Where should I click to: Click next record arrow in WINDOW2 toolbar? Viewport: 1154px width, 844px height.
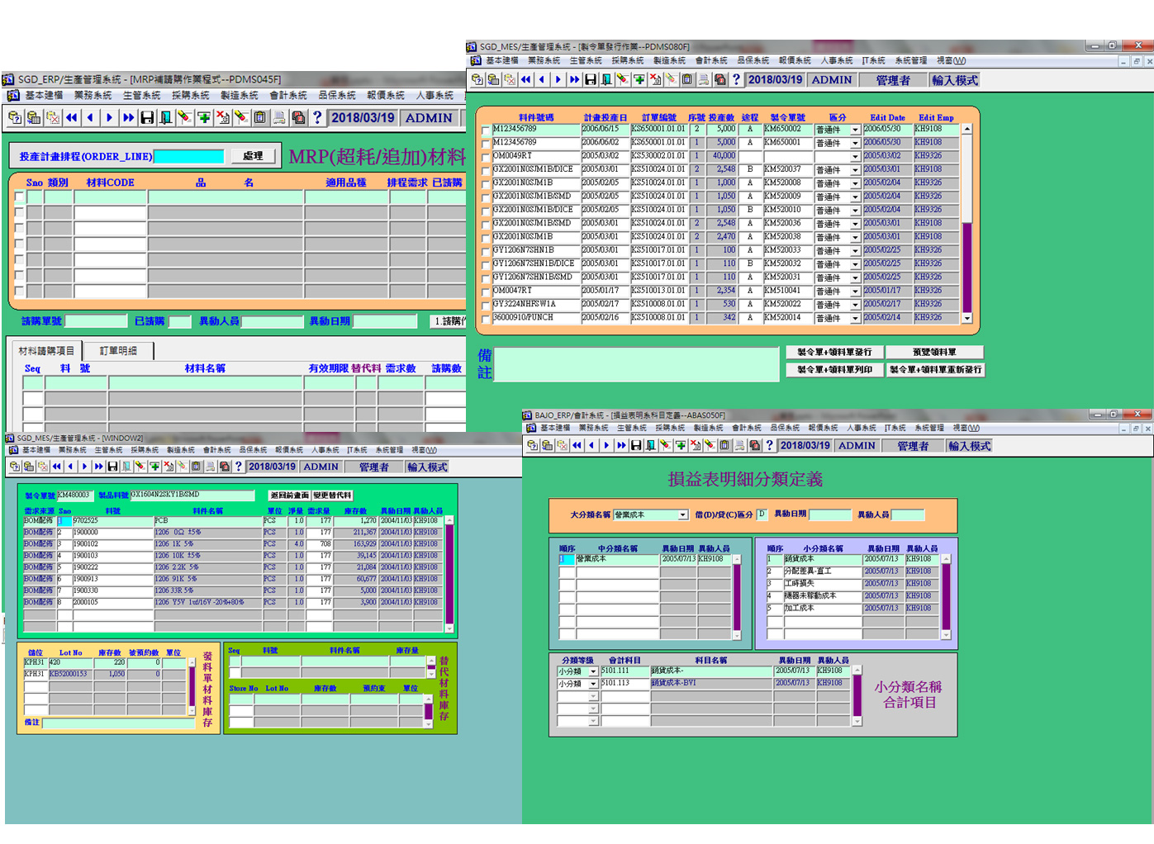[84, 467]
